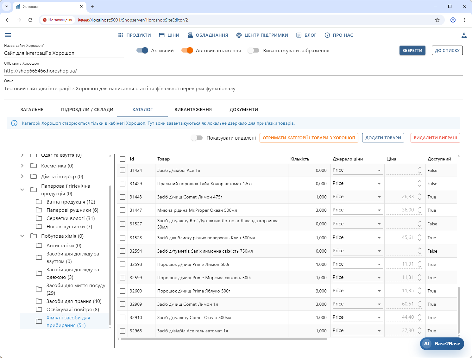Image resolution: width=472 pixels, height=358 pixels.
Task: Click the ДО СПИСКУ button
Action: 447,50
